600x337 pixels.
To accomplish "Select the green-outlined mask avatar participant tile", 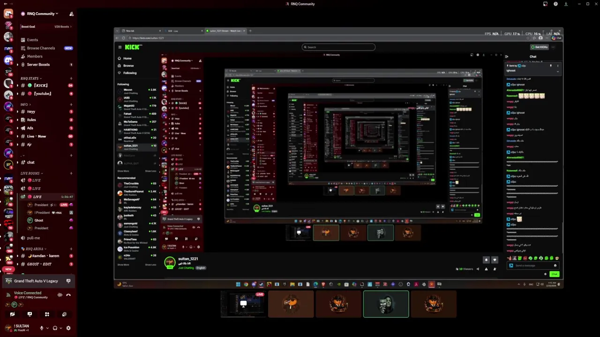I will 386,304.
